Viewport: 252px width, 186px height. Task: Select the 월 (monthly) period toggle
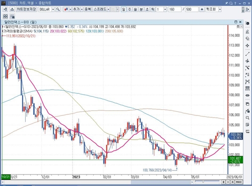136,10
